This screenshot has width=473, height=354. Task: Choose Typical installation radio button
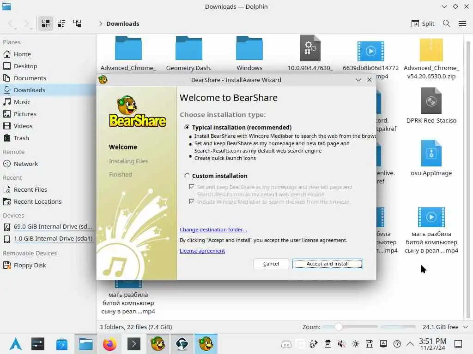coord(187,127)
